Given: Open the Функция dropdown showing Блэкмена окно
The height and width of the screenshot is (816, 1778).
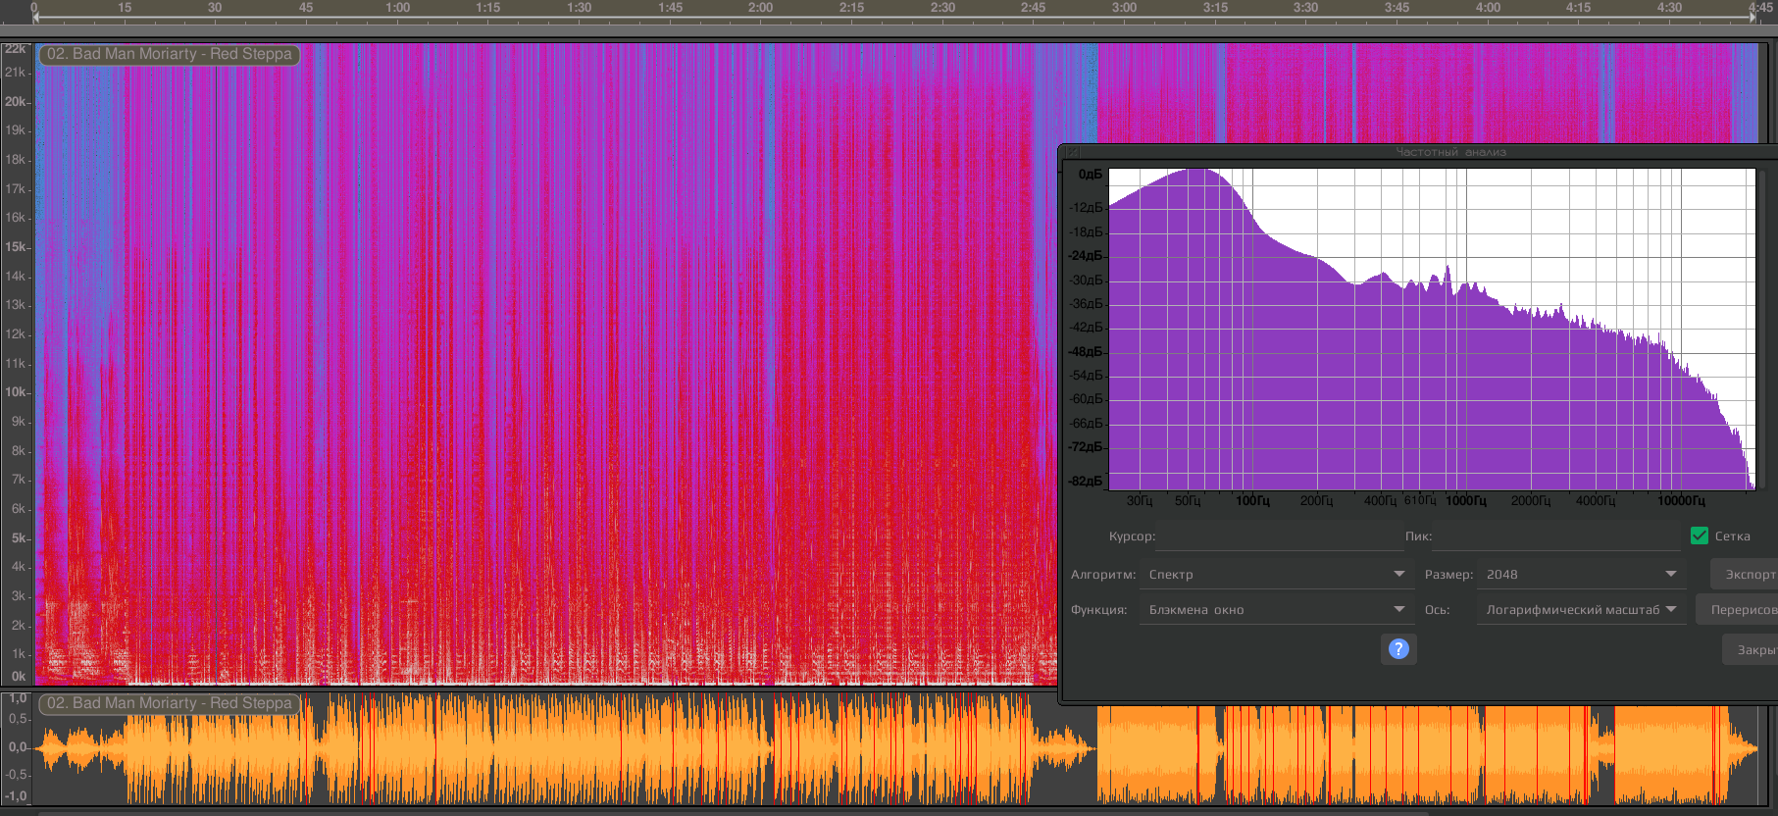Looking at the screenshot, I should tap(1277, 609).
